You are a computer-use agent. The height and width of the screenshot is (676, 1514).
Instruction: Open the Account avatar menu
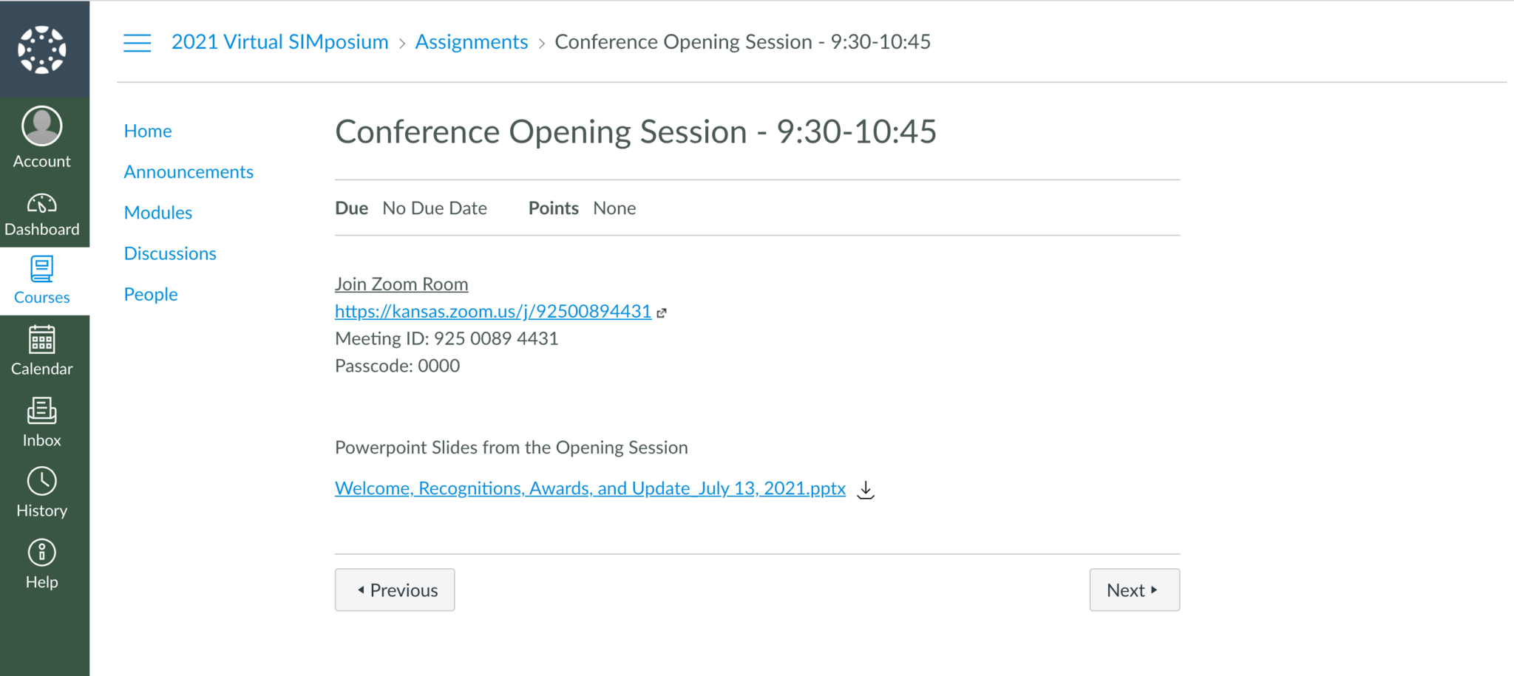click(x=42, y=126)
